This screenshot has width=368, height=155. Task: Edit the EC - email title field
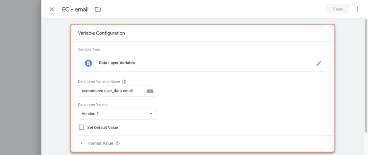(76, 9)
